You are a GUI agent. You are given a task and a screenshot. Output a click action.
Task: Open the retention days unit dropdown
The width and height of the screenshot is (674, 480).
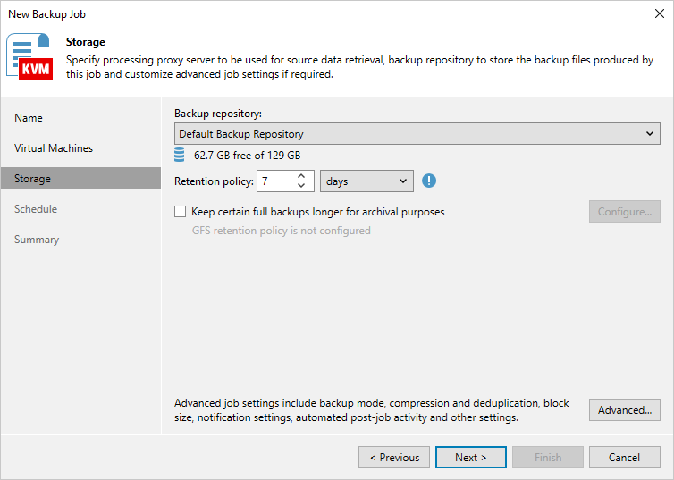366,181
